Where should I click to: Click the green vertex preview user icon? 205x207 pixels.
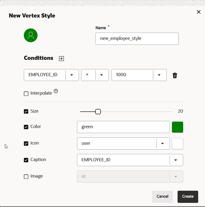point(31,35)
